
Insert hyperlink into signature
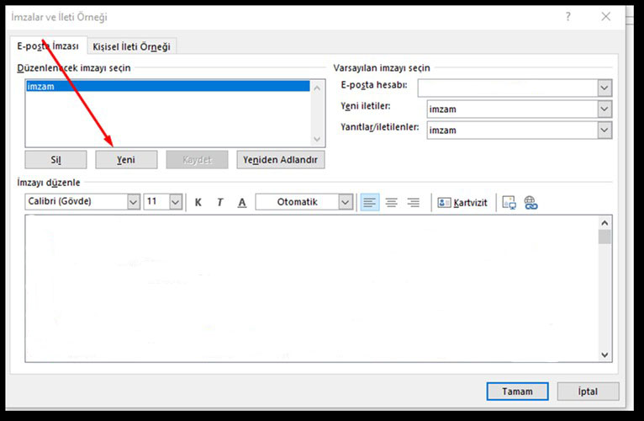coord(531,202)
